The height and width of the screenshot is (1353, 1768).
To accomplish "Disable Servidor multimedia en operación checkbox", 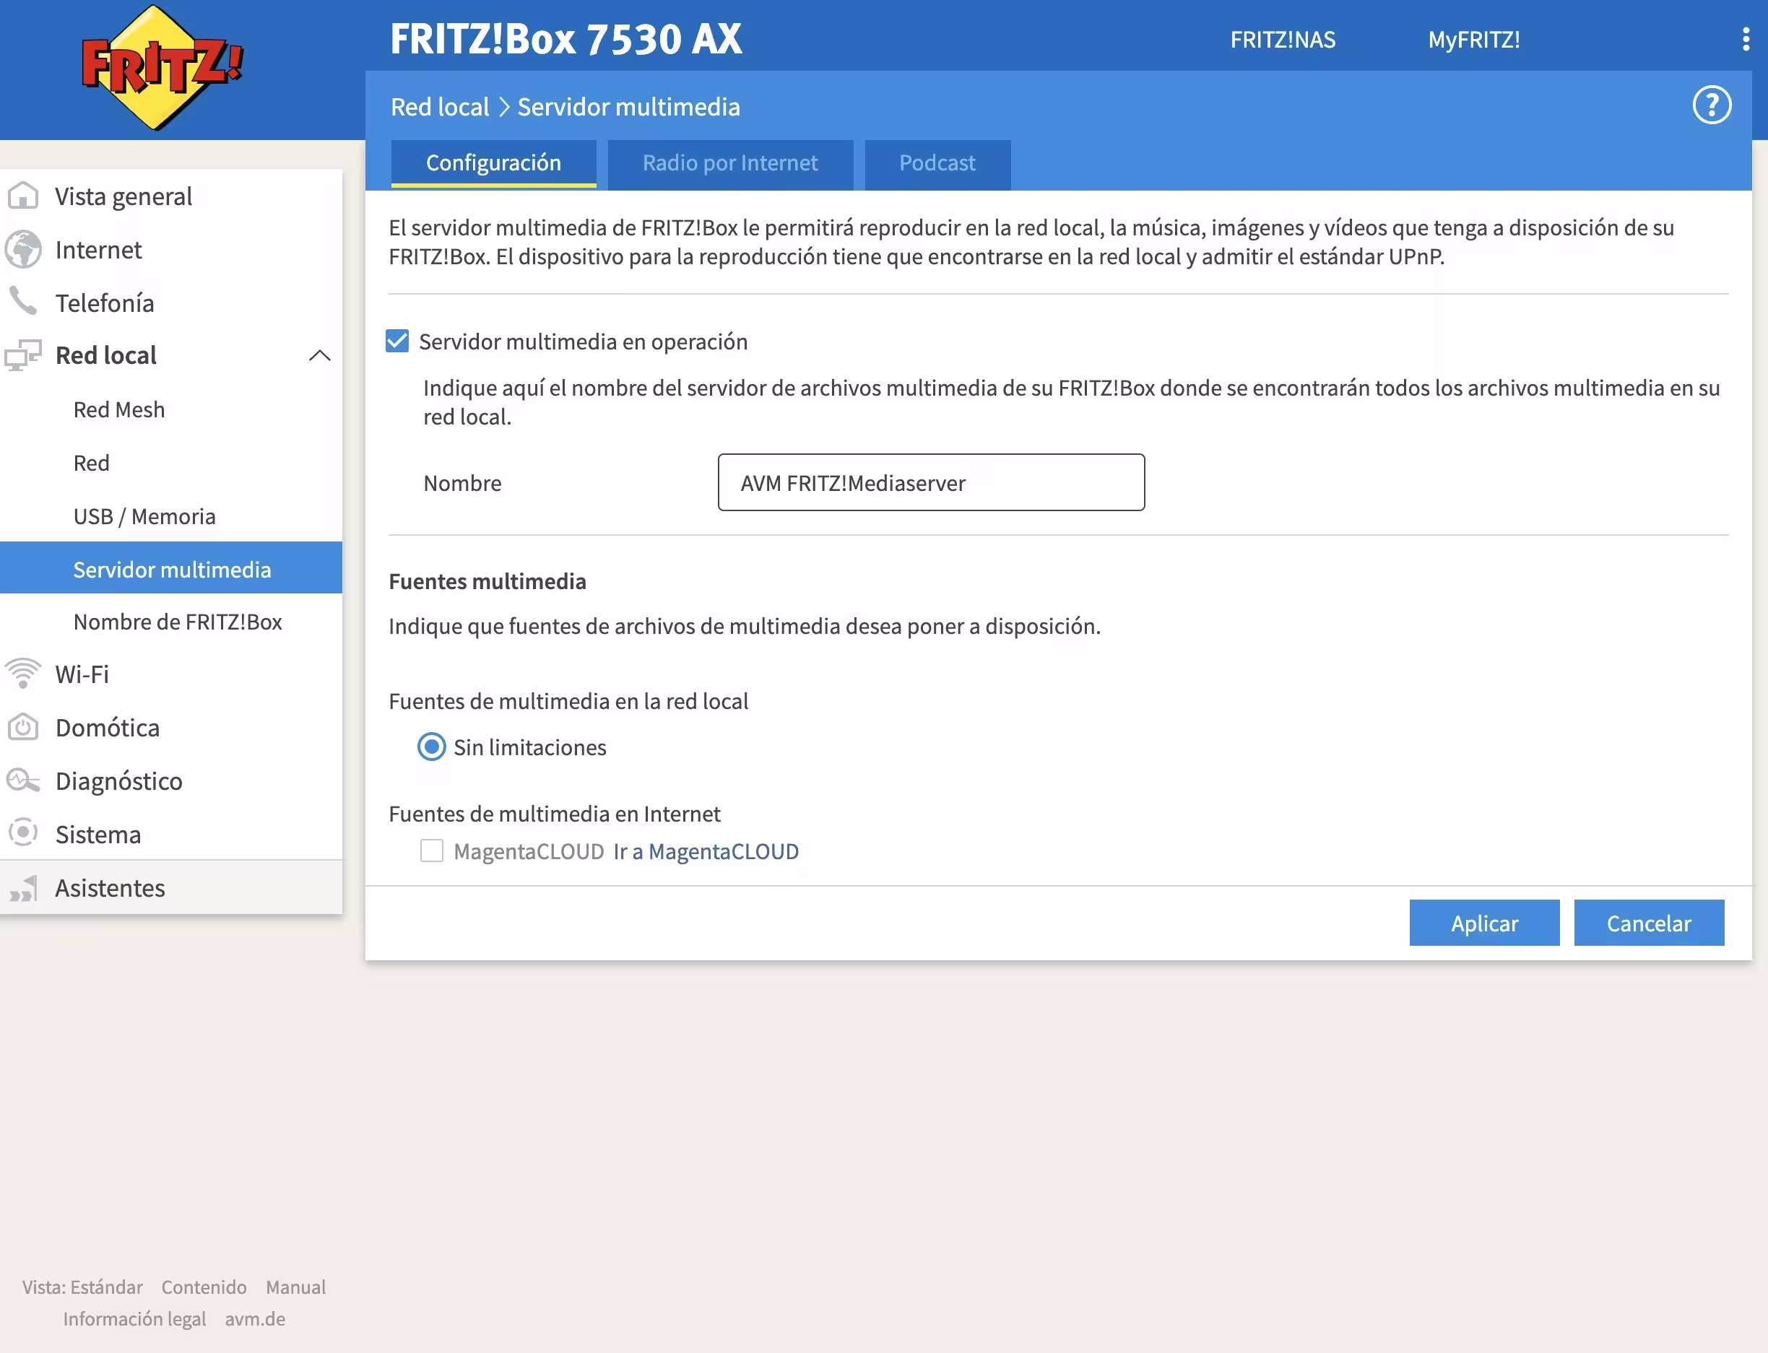I will pyautogui.click(x=397, y=341).
